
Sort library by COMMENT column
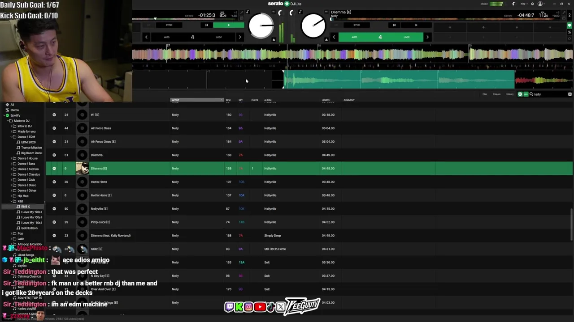point(349,100)
